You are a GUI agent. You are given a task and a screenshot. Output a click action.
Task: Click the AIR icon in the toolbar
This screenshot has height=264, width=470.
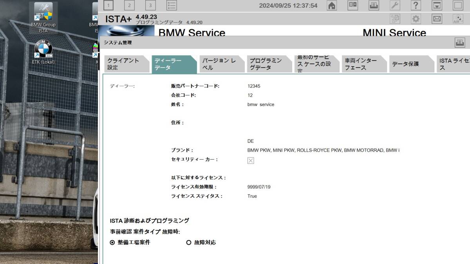coord(458,19)
